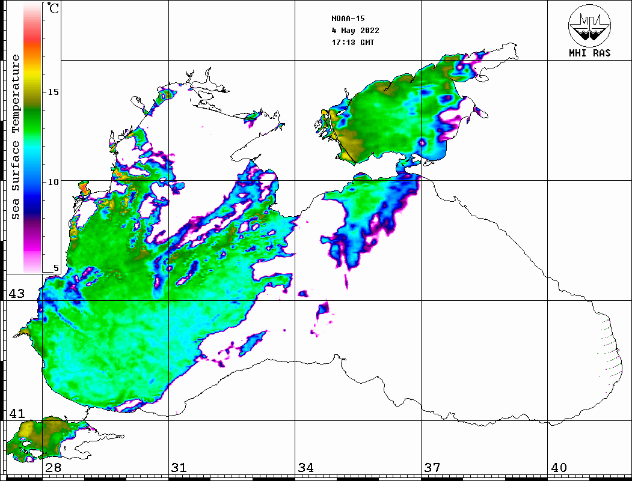
Task: Click longitude label 31
Action: point(179,468)
